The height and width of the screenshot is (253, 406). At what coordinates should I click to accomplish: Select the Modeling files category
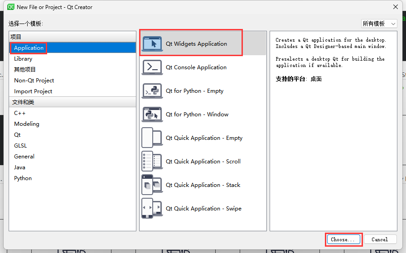click(x=72, y=124)
